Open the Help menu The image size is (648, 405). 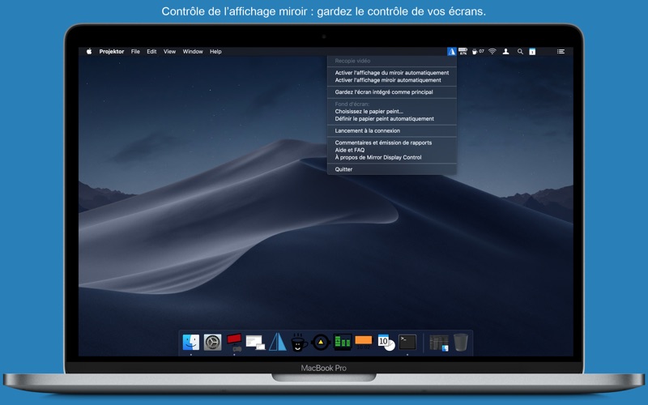click(x=215, y=52)
